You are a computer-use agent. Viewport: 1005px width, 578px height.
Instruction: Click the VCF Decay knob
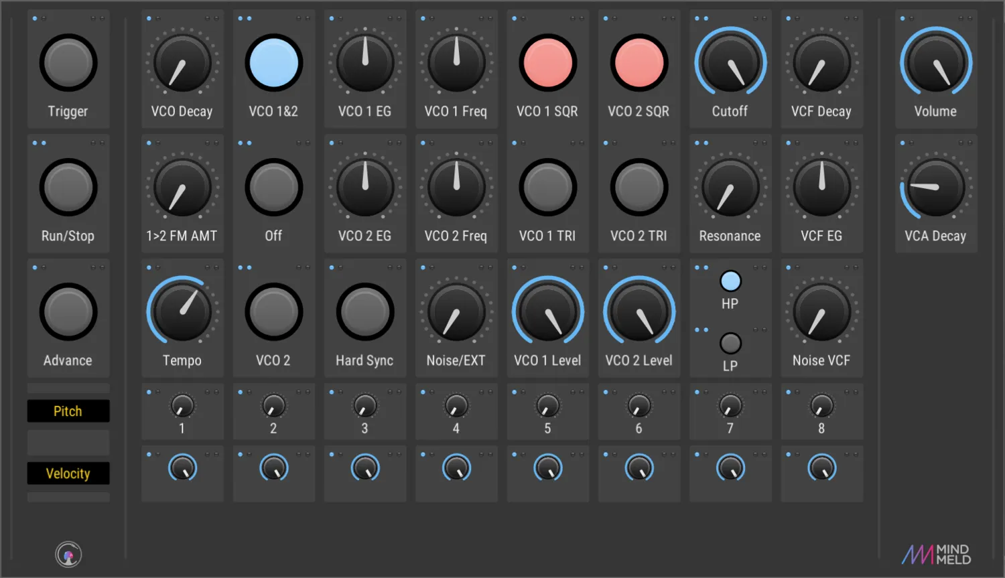822,63
